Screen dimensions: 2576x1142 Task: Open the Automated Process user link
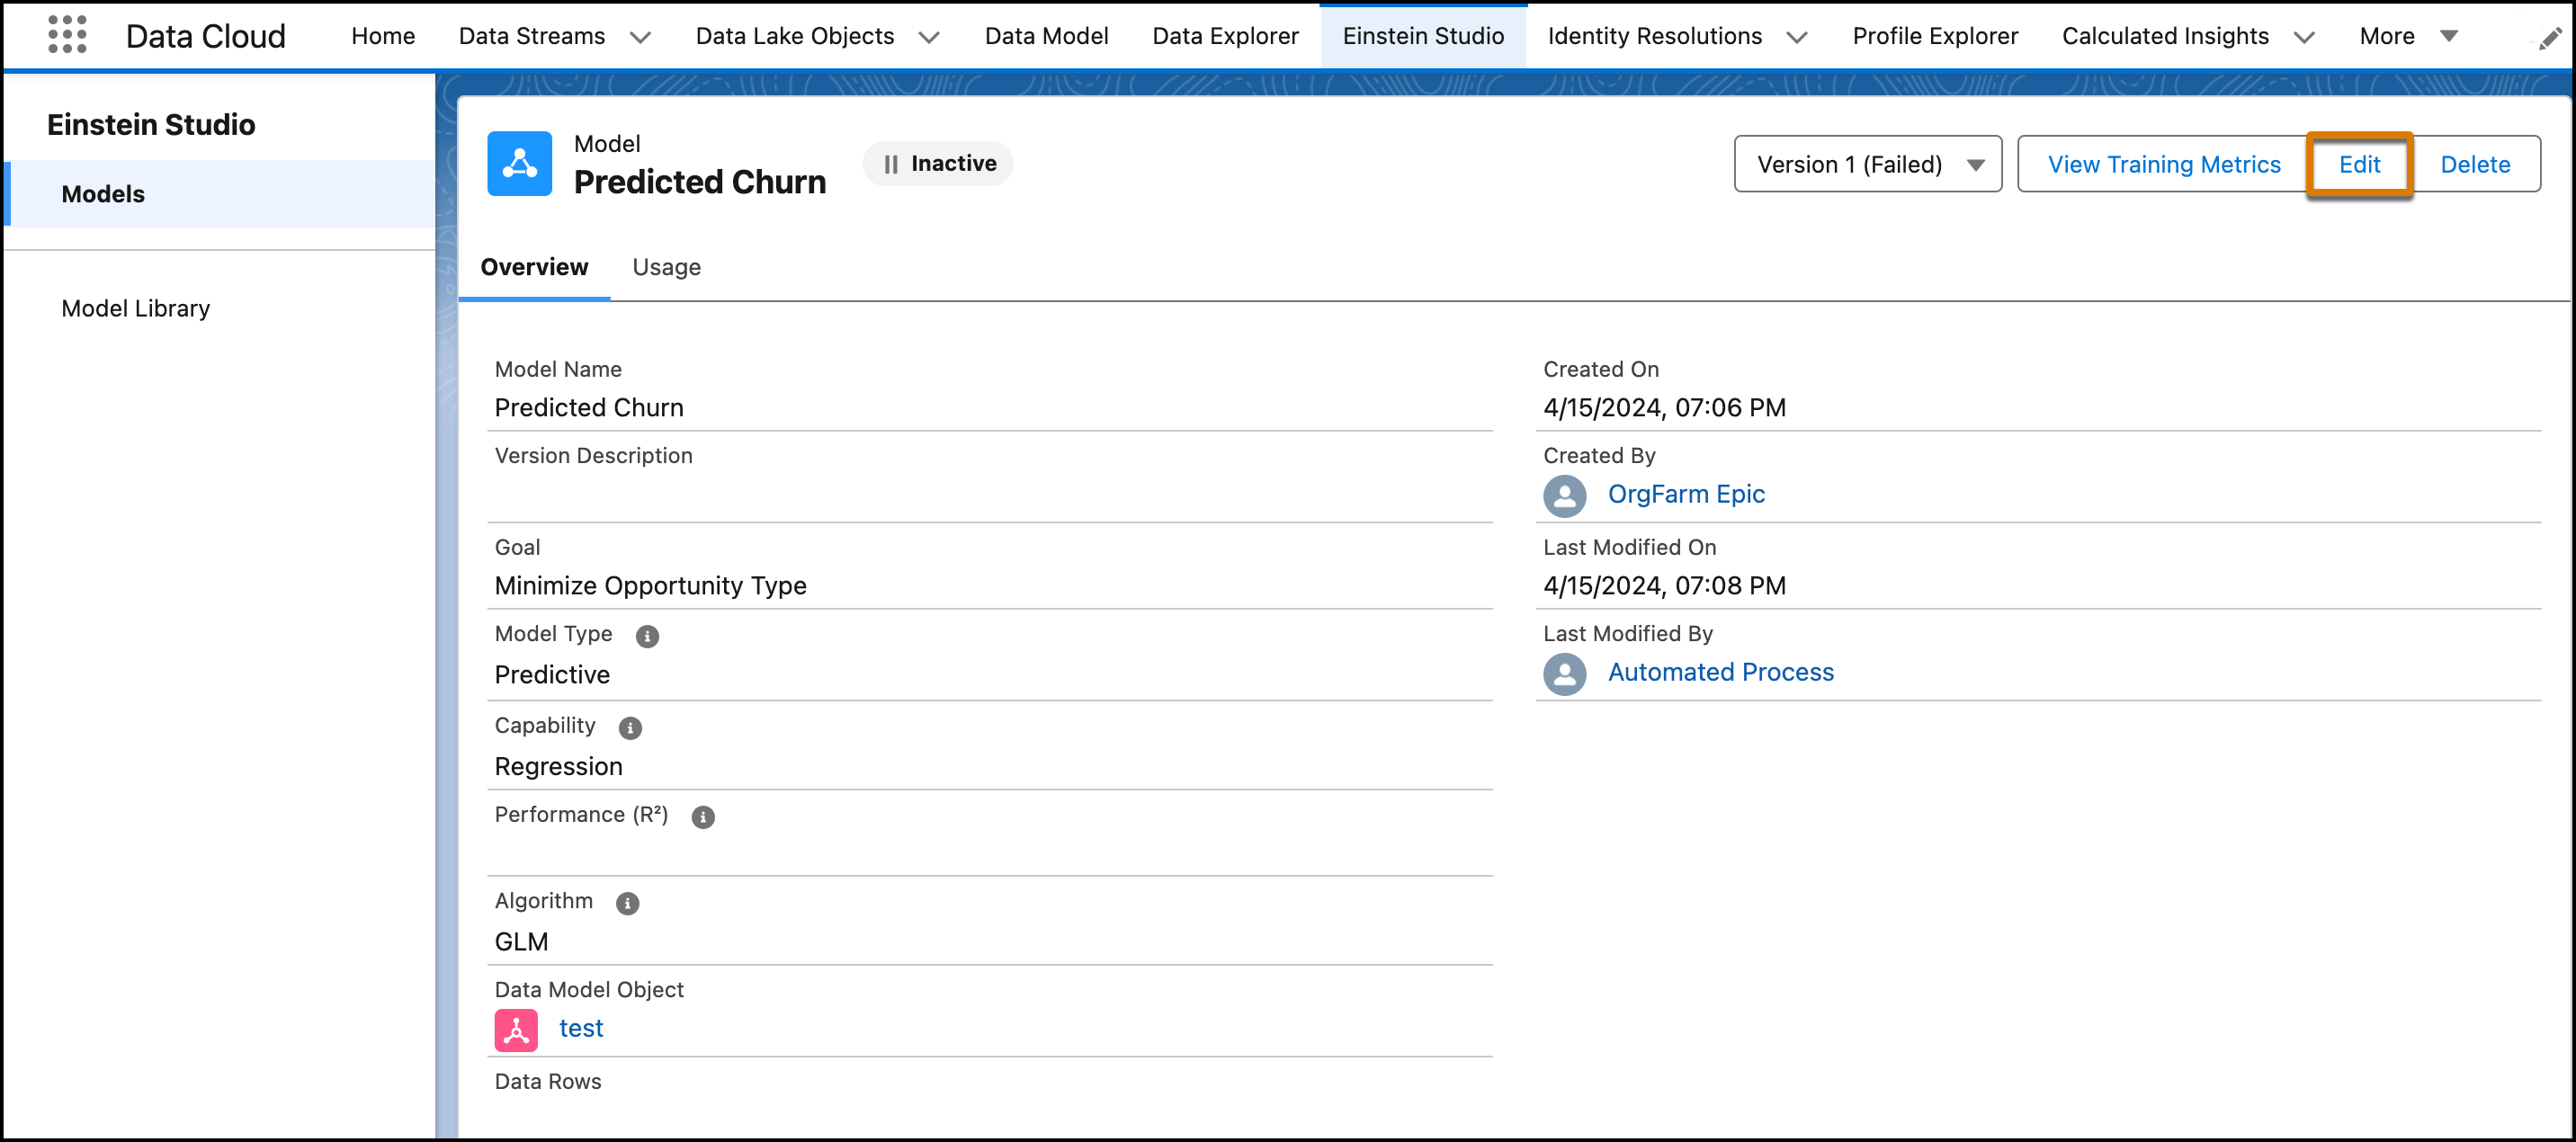[x=1720, y=672]
